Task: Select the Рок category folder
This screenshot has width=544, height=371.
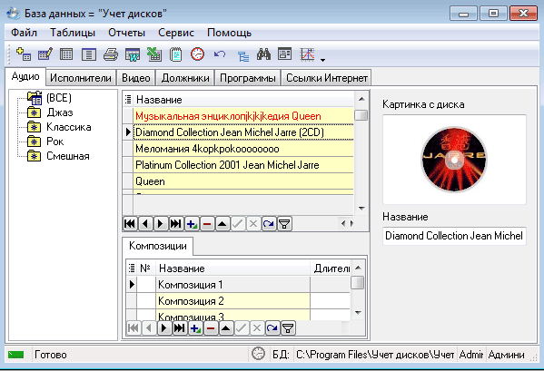Action: point(55,142)
